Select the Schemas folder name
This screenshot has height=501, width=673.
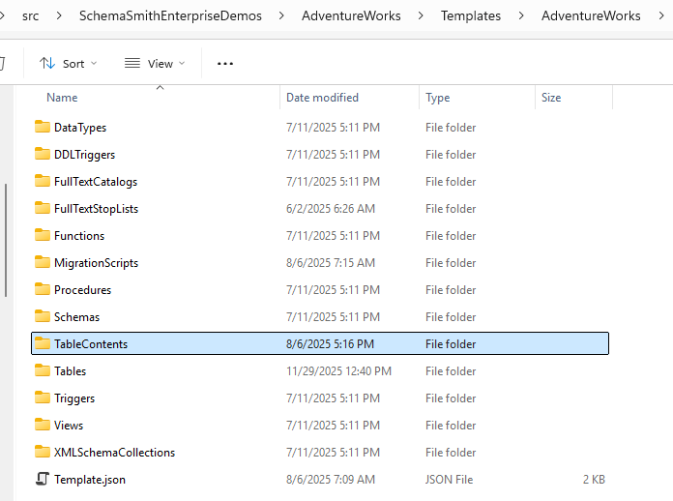click(76, 317)
